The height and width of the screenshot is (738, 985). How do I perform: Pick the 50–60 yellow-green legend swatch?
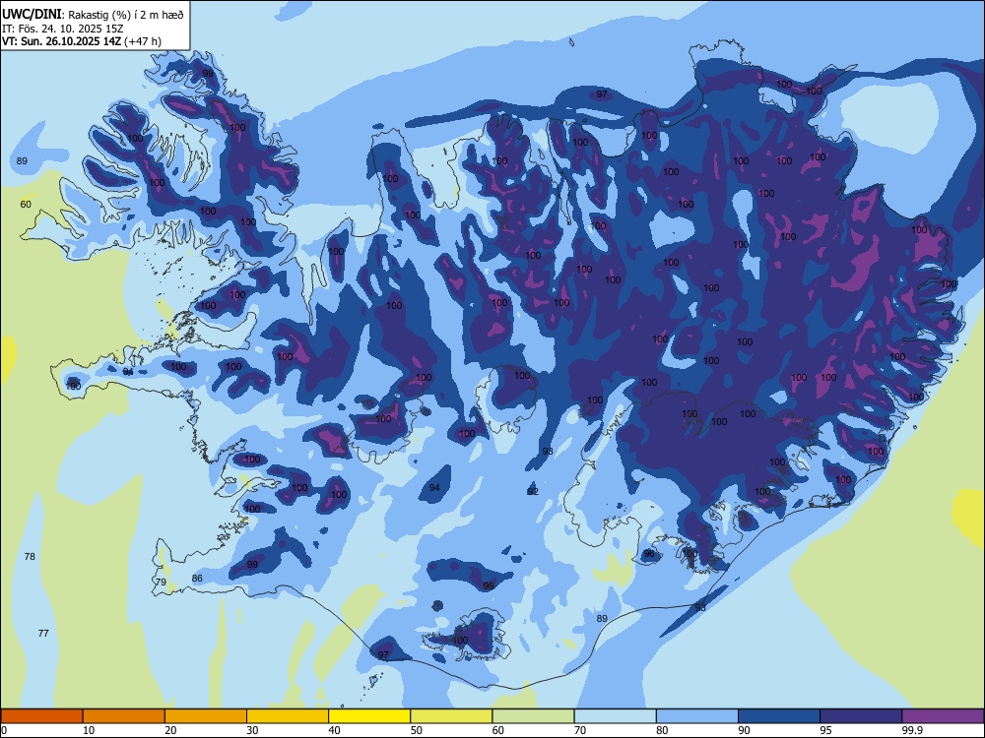451,716
